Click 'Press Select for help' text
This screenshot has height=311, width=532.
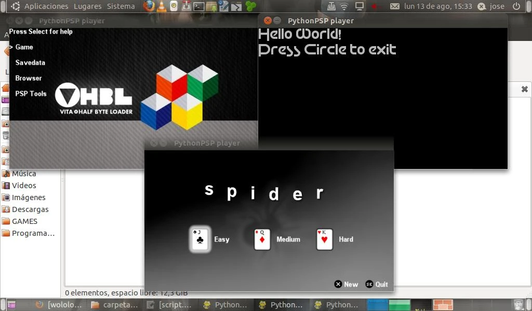[x=41, y=32]
